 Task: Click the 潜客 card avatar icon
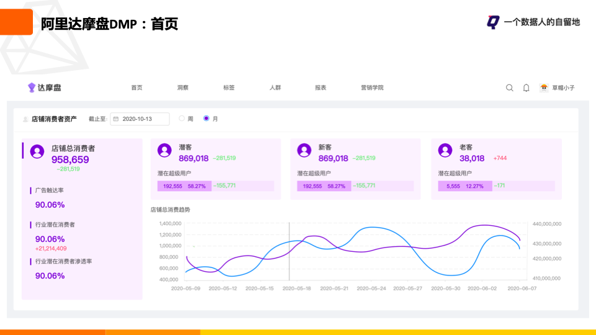[165, 150]
